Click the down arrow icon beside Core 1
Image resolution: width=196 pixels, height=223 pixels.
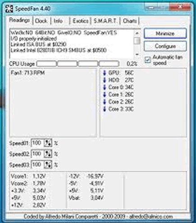[x=105, y=95]
